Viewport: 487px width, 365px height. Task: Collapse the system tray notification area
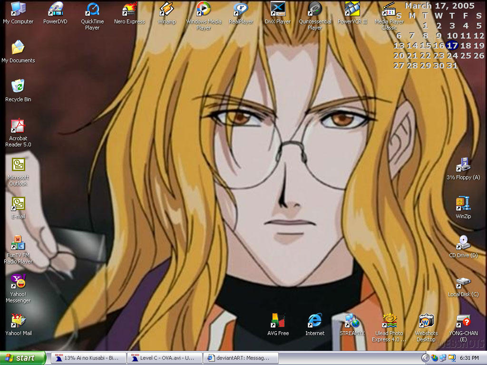426,358
